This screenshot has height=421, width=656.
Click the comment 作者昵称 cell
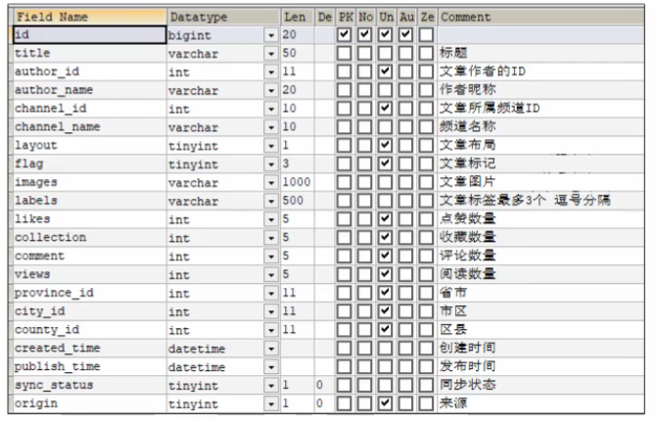tap(467, 89)
